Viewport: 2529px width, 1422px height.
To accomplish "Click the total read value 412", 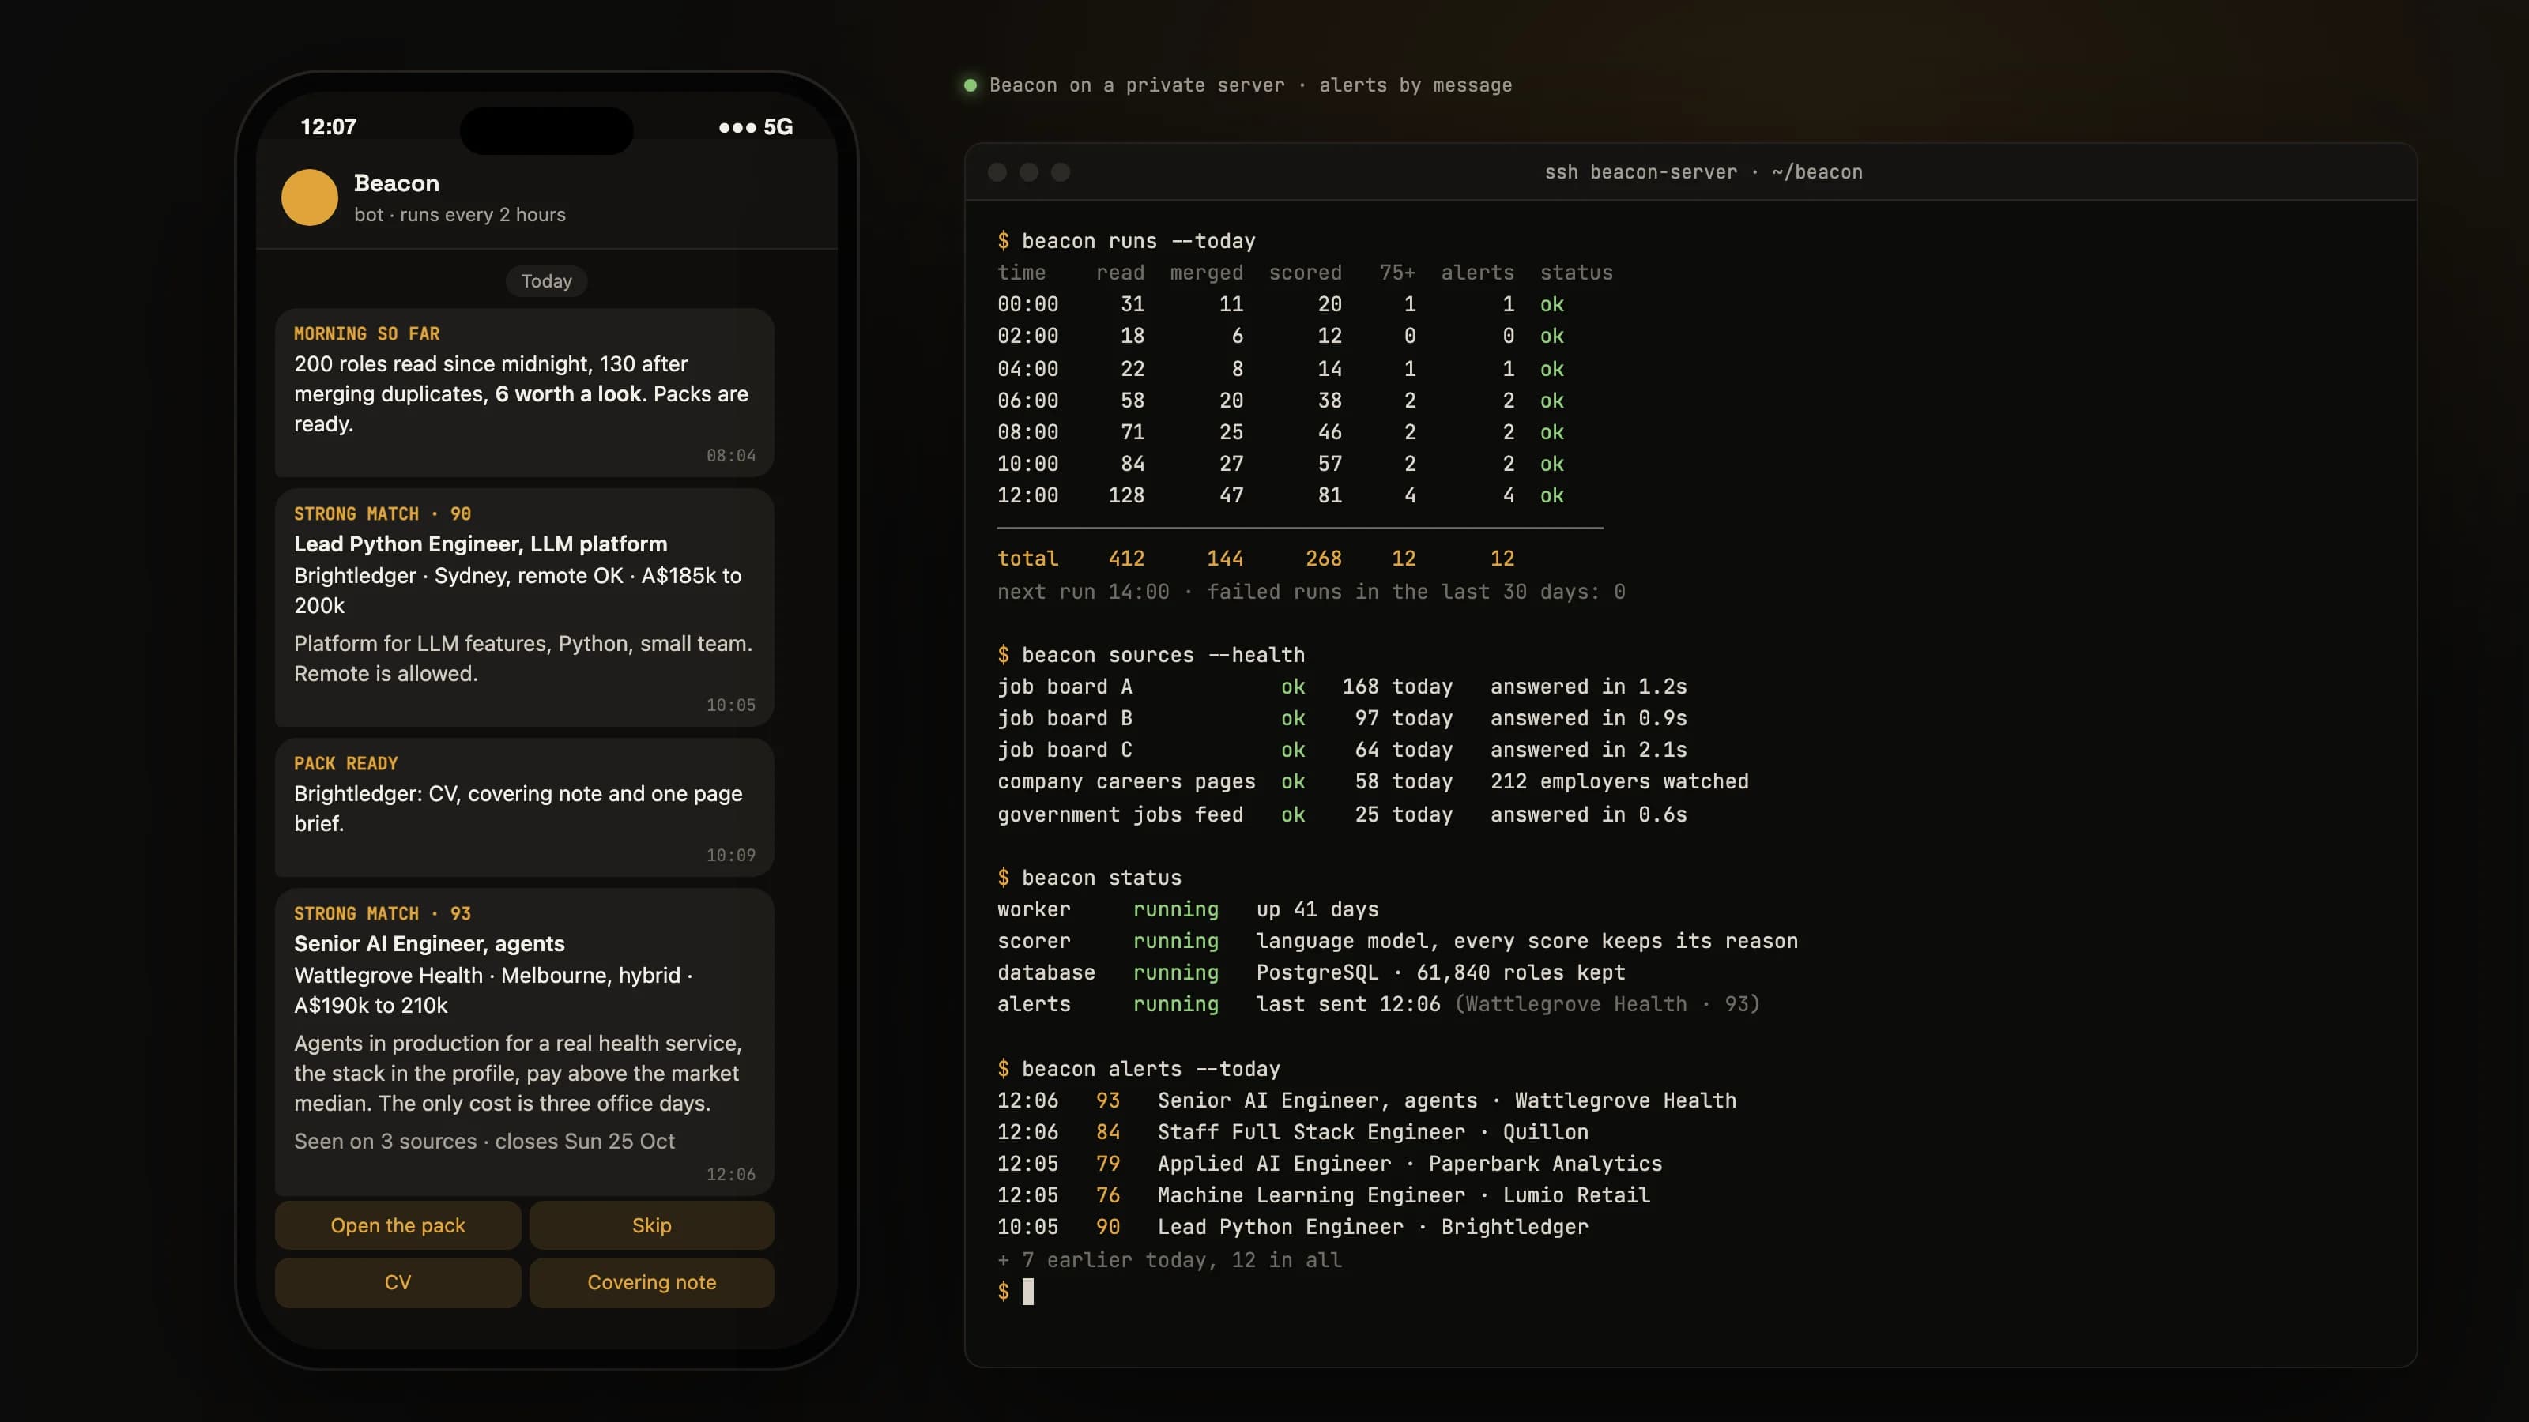I will 1126,559.
